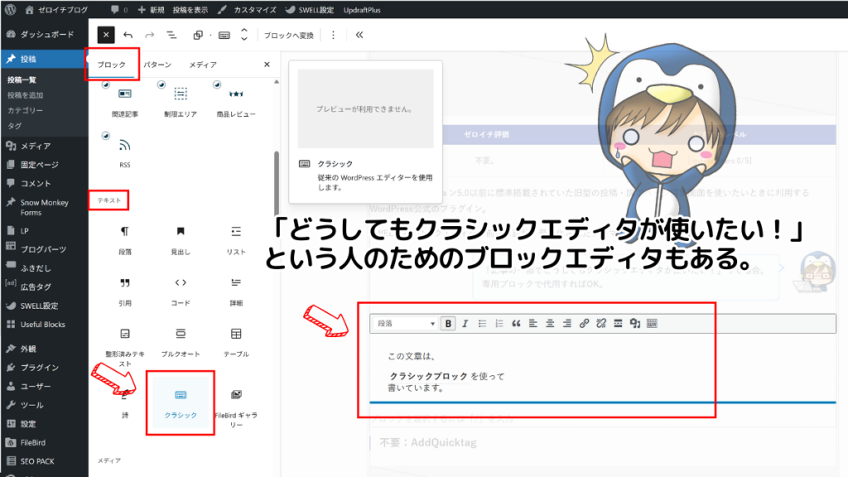Switch to ブロック tab in inserter
The height and width of the screenshot is (477, 848).
[112, 65]
